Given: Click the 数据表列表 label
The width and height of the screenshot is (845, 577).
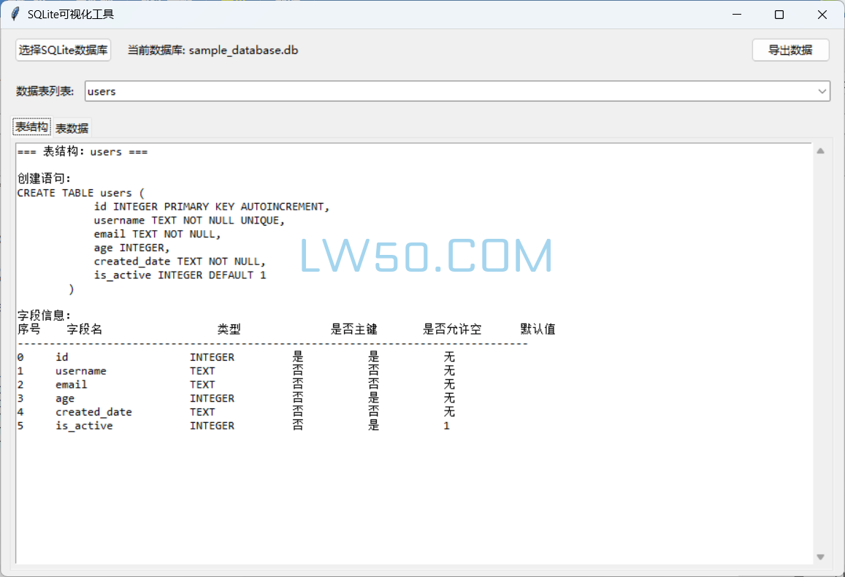Looking at the screenshot, I should click(45, 91).
